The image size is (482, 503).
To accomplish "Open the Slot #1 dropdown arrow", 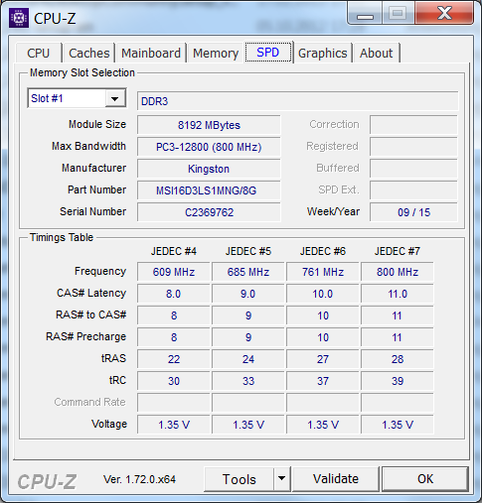I will coord(115,98).
